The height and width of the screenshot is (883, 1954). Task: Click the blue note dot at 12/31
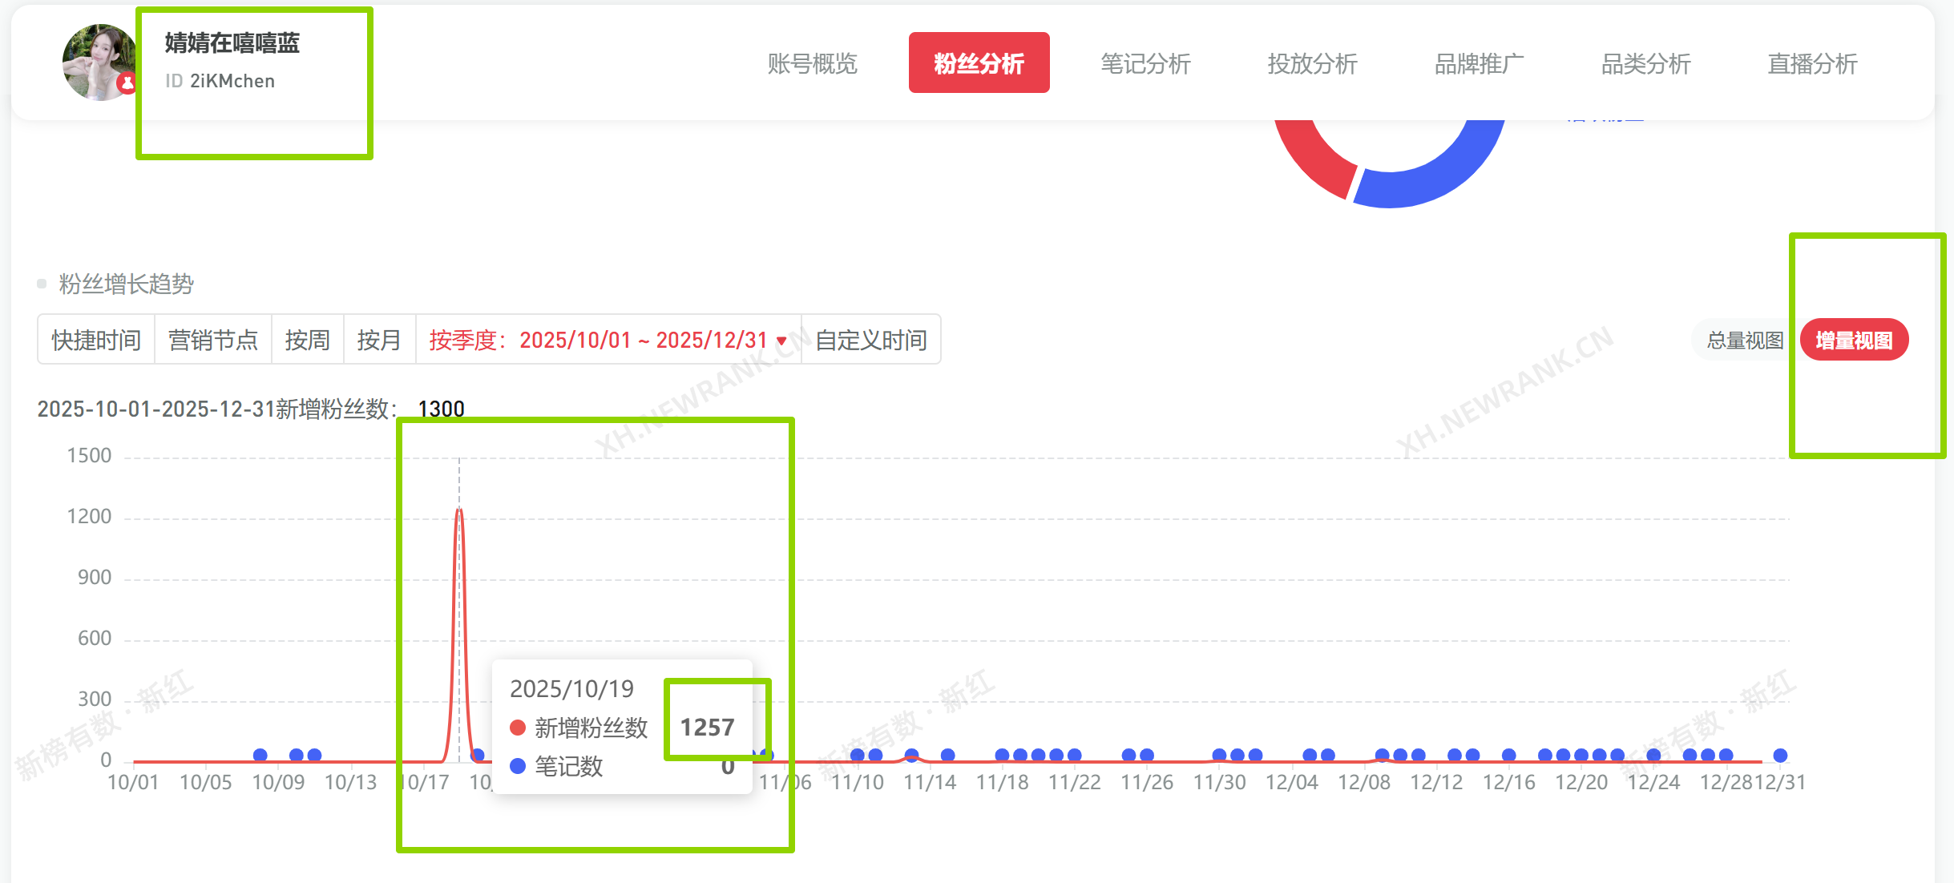click(1780, 755)
